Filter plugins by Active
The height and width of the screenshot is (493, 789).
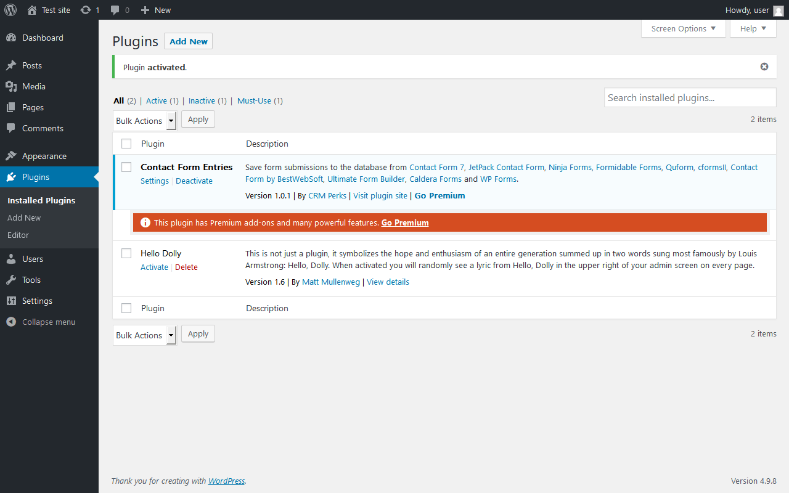click(157, 100)
